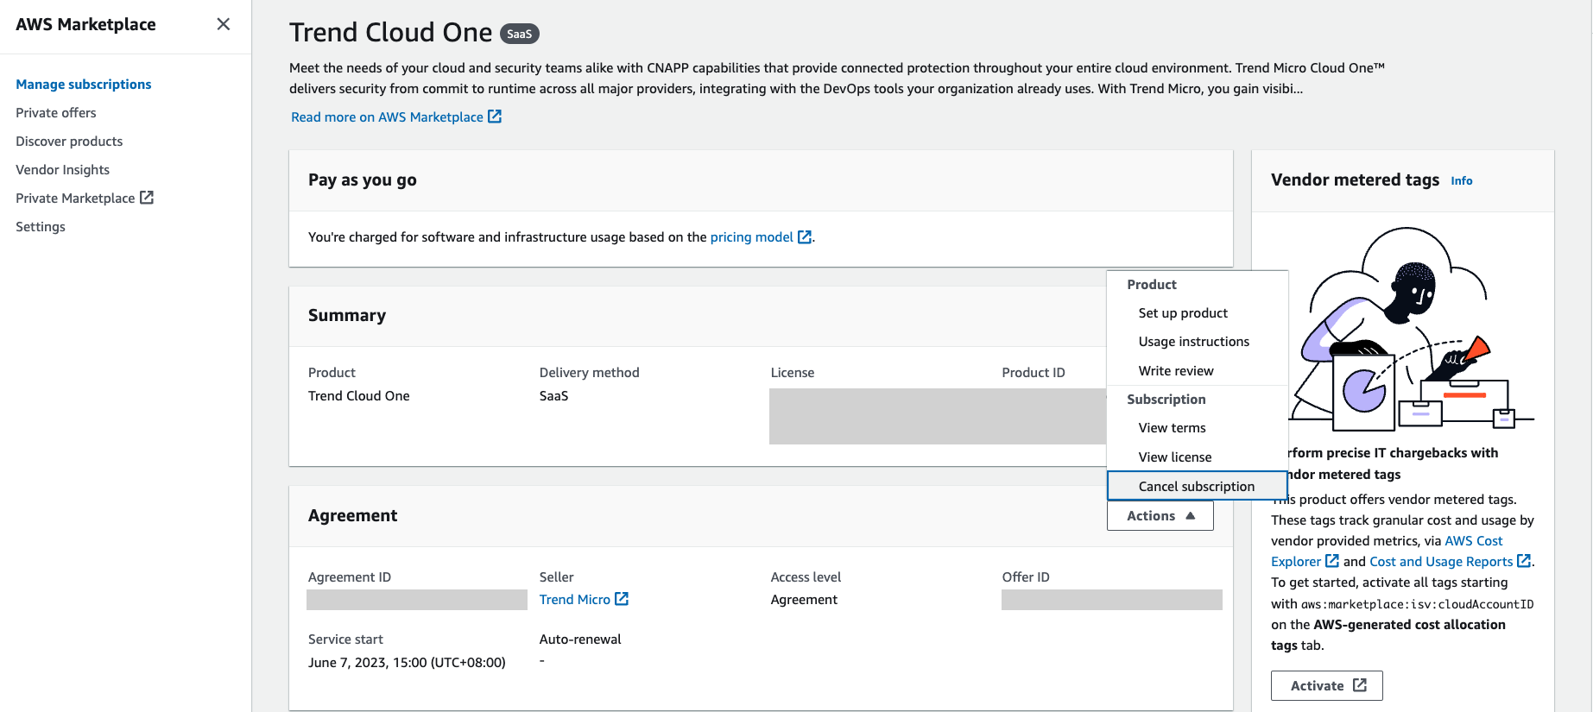Screen dimensions: 1593x712
Task: Click the Vendor metered tags heading
Action: 1355,180
